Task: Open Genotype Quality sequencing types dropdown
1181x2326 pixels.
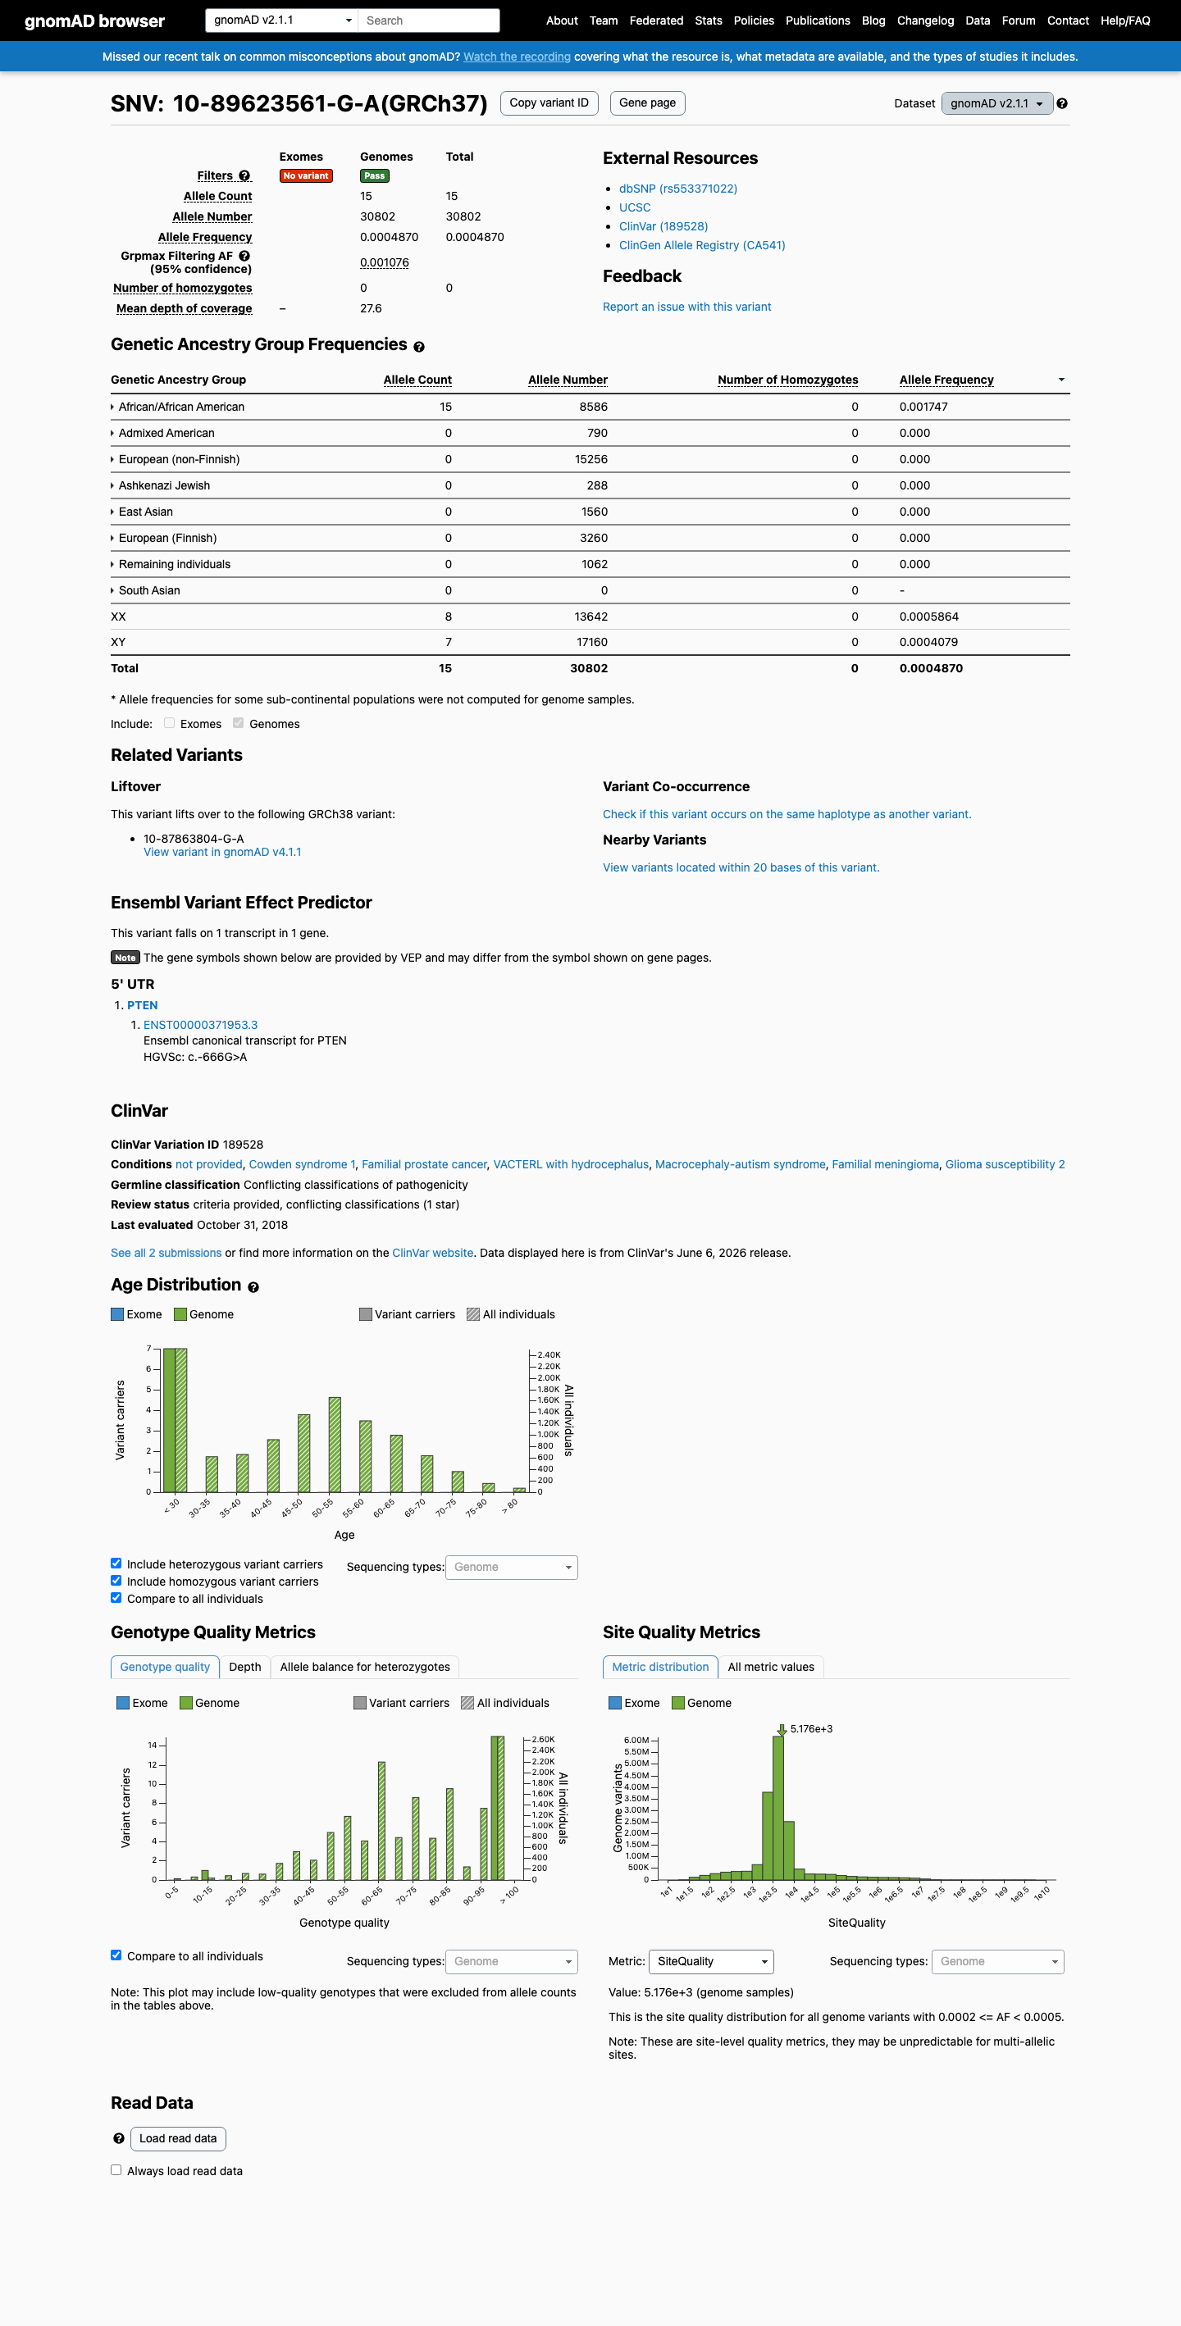Action: point(511,1961)
